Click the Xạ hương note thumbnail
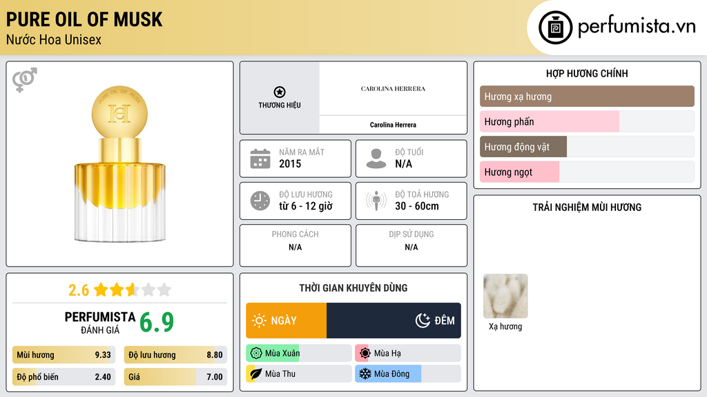 pos(505,296)
